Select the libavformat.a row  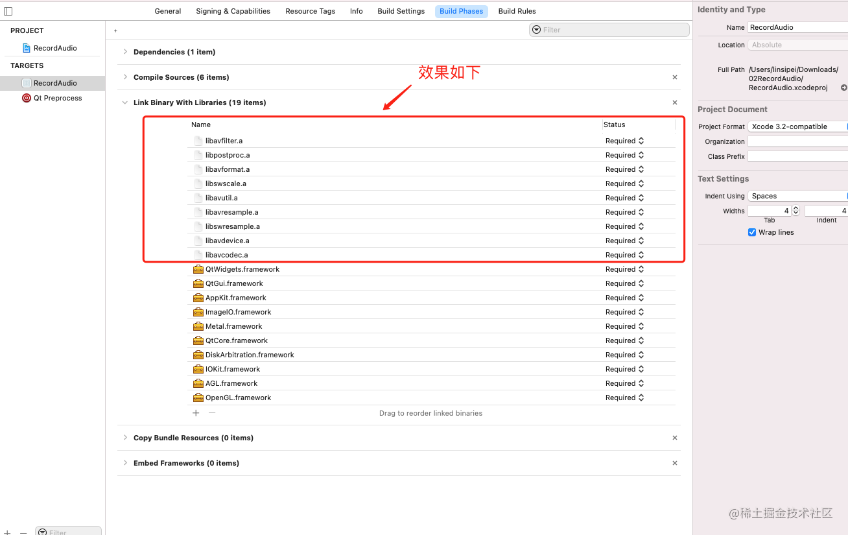(431, 169)
